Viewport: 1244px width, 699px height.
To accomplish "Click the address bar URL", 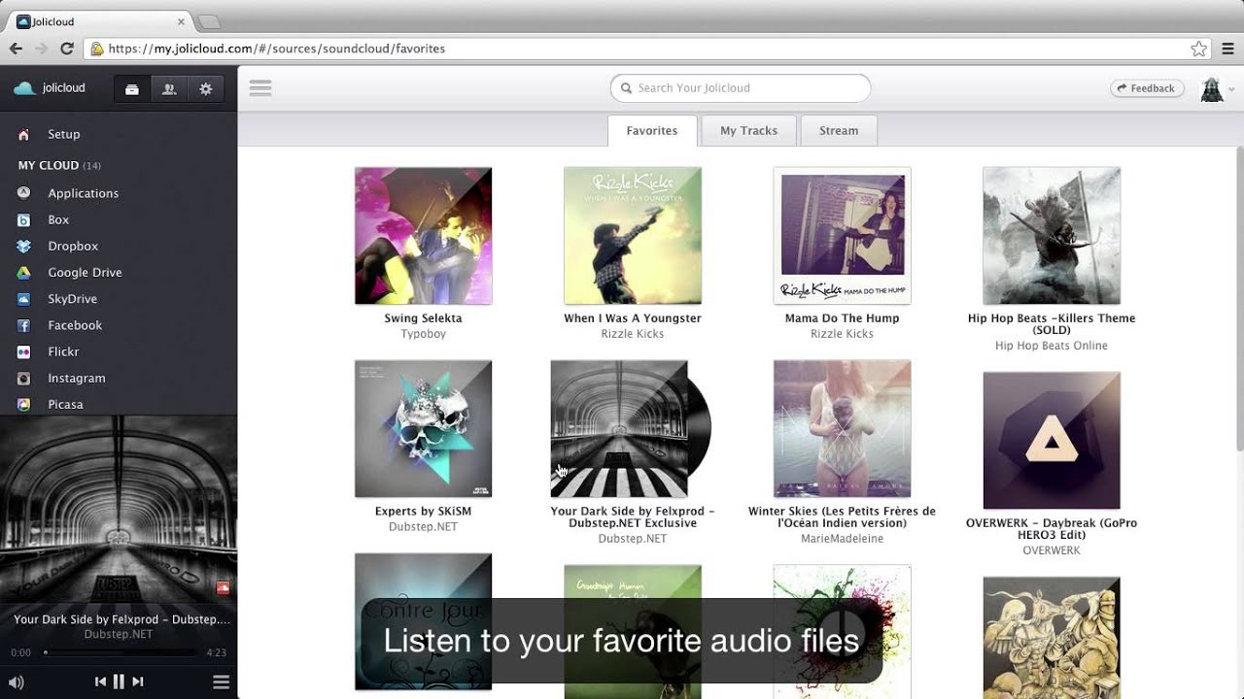I will click(277, 49).
